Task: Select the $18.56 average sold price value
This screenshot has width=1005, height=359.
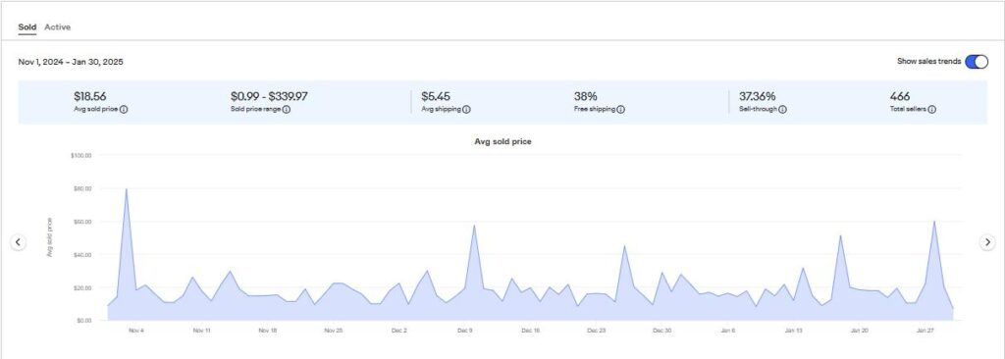Action: pos(89,97)
